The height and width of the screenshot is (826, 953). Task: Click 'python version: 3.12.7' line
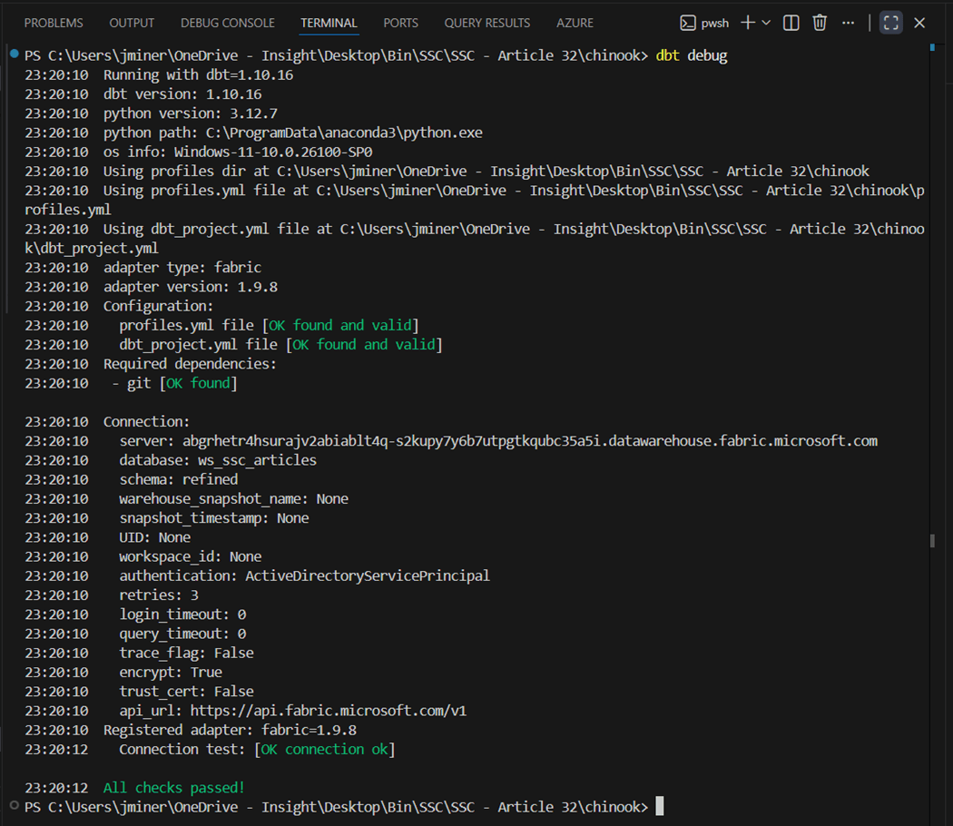[191, 113]
